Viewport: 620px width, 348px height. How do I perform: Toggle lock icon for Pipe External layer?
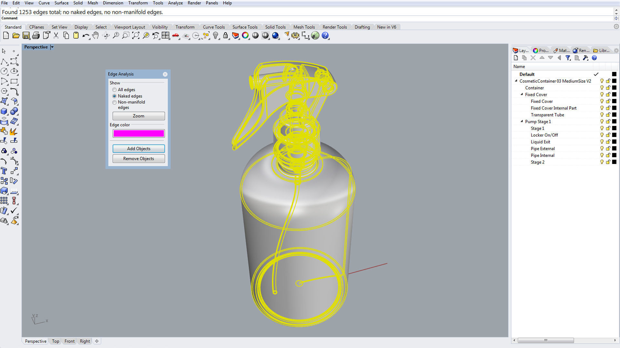[x=608, y=149]
